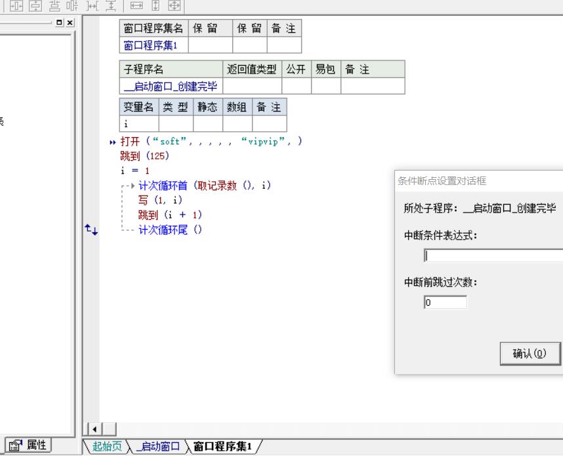Toggle 静态 cell for variable i
563x456 pixels.
(208, 124)
